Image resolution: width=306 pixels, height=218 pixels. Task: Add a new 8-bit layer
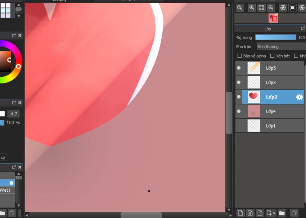click(x=250, y=213)
